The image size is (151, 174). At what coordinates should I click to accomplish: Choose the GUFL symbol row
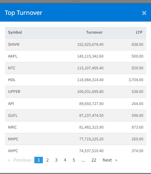pos(75,115)
